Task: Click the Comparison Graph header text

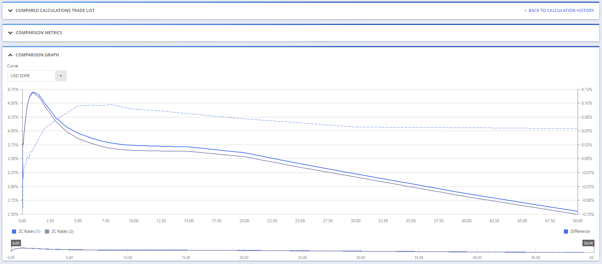Action: pos(37,55)
